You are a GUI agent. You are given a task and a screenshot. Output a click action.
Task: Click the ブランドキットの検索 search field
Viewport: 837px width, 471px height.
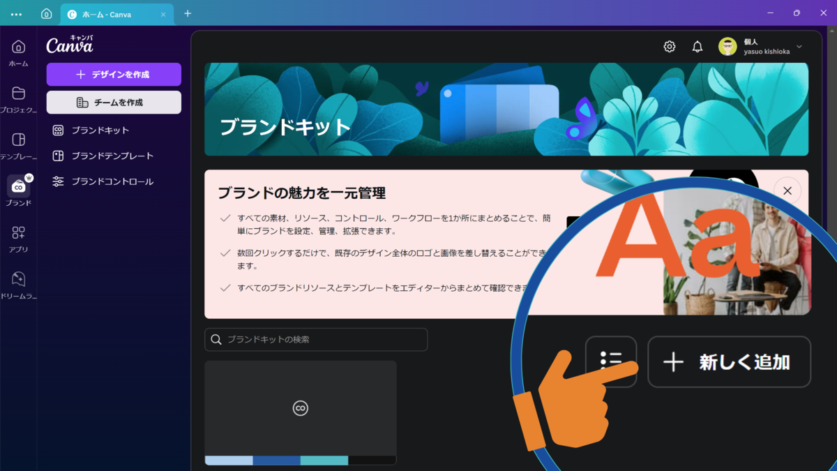(x=316, y=339)
